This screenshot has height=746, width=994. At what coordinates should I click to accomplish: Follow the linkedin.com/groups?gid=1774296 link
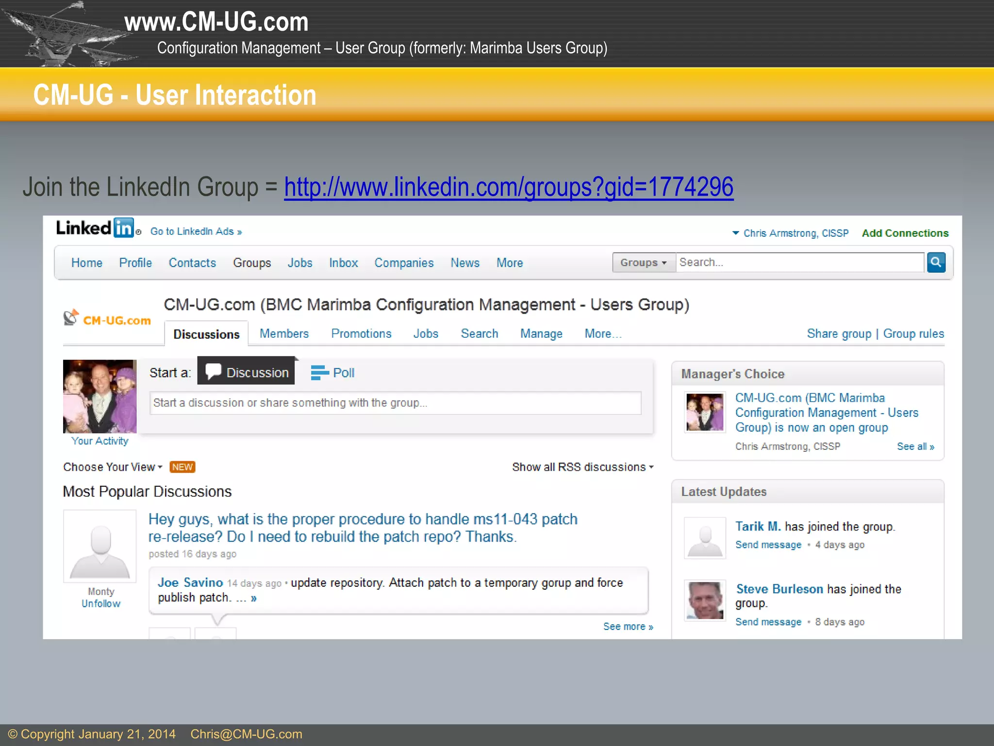[509, 187]
